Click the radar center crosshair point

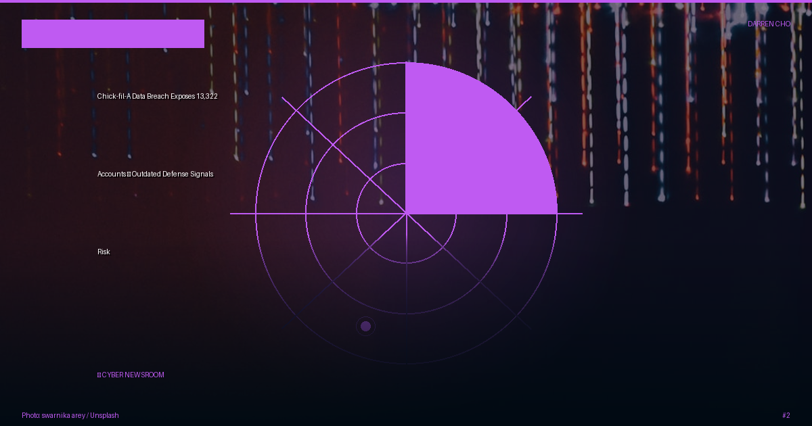coord(406,214)
